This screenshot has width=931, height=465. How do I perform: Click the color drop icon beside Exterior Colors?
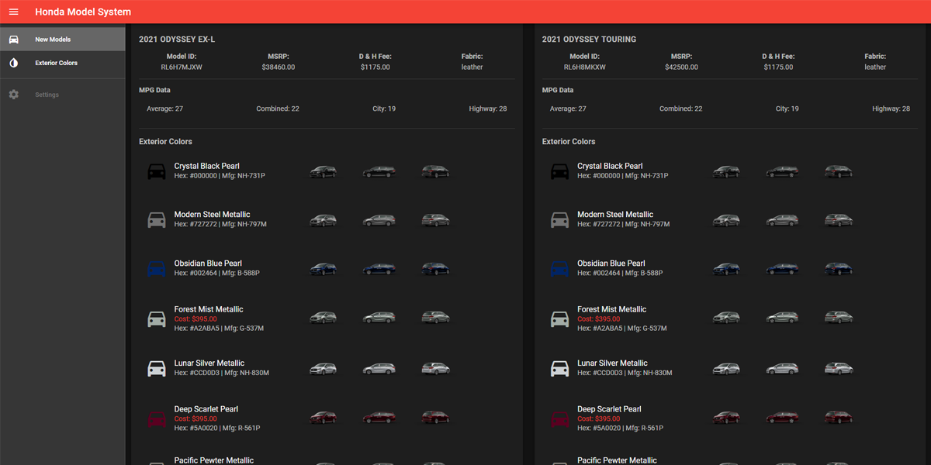point(13,63)
